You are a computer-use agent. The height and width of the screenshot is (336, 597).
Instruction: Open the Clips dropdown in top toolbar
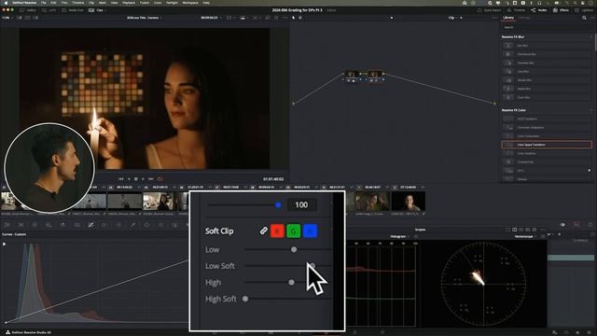98,10
